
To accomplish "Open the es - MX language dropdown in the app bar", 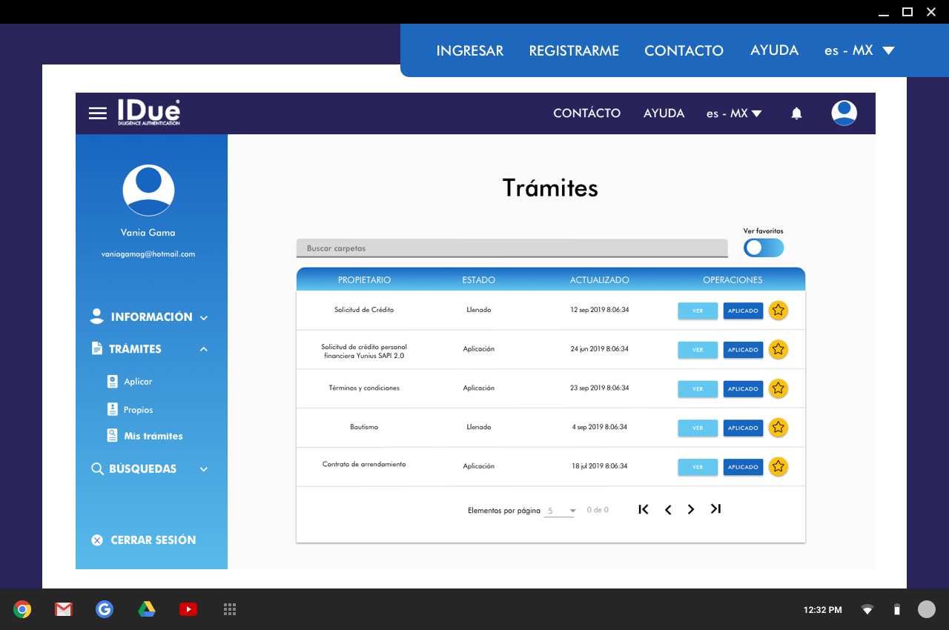I will click(734, 113).
